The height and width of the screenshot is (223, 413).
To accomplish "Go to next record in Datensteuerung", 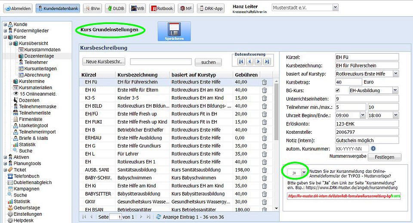I will [x=258, y=62].
